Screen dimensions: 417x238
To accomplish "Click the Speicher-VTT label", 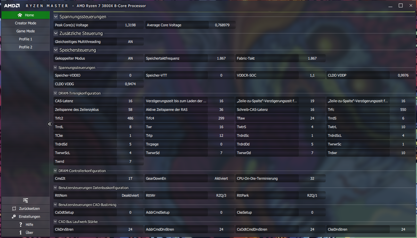I will (x=156, y=75).
